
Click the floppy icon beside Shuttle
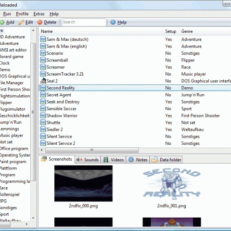click(43, 122)
